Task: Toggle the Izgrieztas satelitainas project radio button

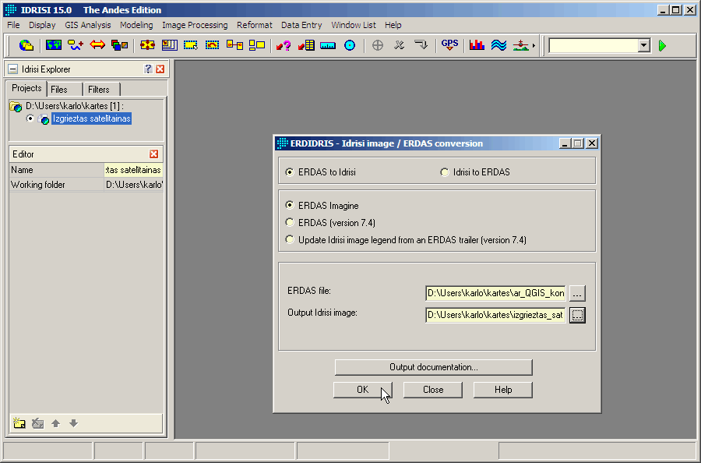Action: 30,118
